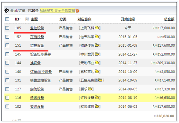Sort by the 主题 column header
179x123 pixels.
tap(34, 19)
